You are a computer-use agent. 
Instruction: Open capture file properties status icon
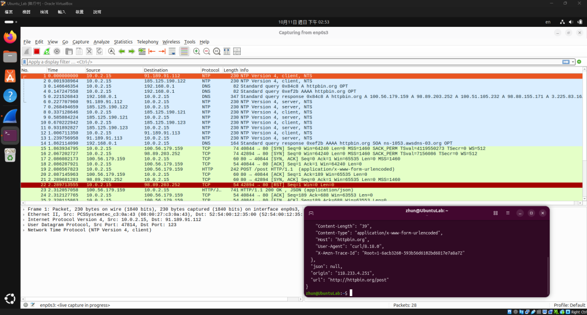point(33,305)
